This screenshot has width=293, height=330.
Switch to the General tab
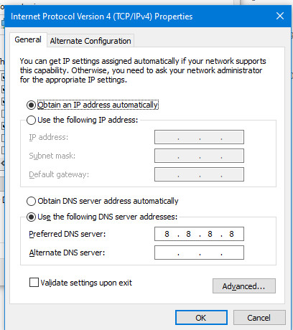pos(28,39)
